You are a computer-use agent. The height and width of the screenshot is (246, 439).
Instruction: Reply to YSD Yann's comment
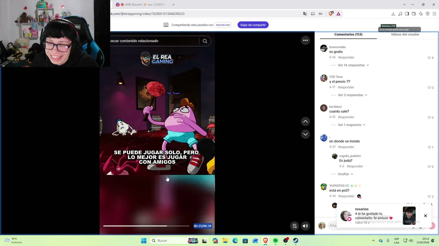tap(346, 87)
